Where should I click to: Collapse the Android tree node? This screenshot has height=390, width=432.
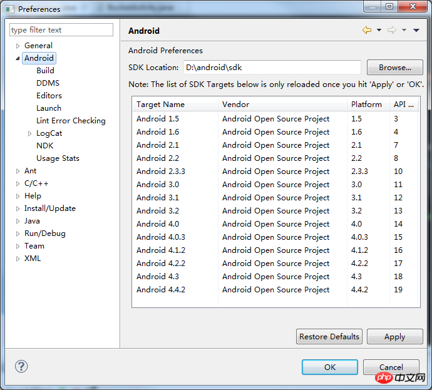tap(18, 58)
